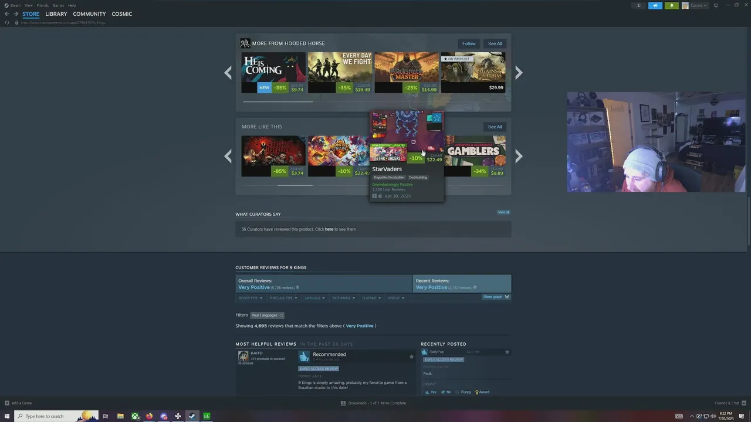Remove the Your Languages filter tag
Image resolution: width=751 pixels, height=422 pixels.
pos(281,315)
